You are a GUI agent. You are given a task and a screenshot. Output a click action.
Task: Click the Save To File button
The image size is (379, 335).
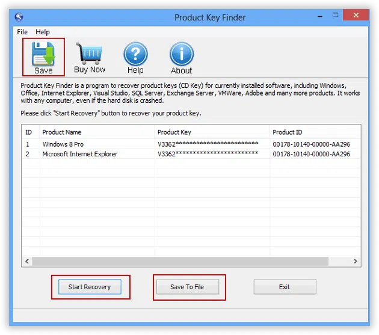pyautogui.click(x=187, y=287)
